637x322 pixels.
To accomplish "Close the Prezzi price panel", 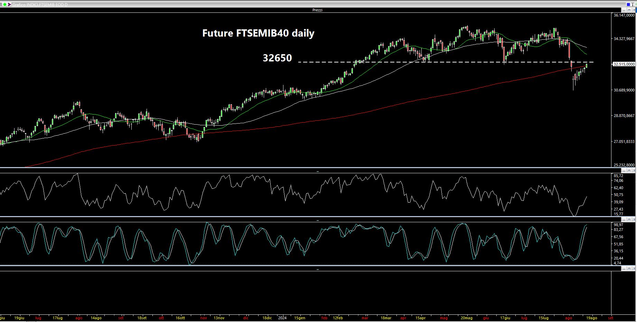I will click(x=634, y=10).
